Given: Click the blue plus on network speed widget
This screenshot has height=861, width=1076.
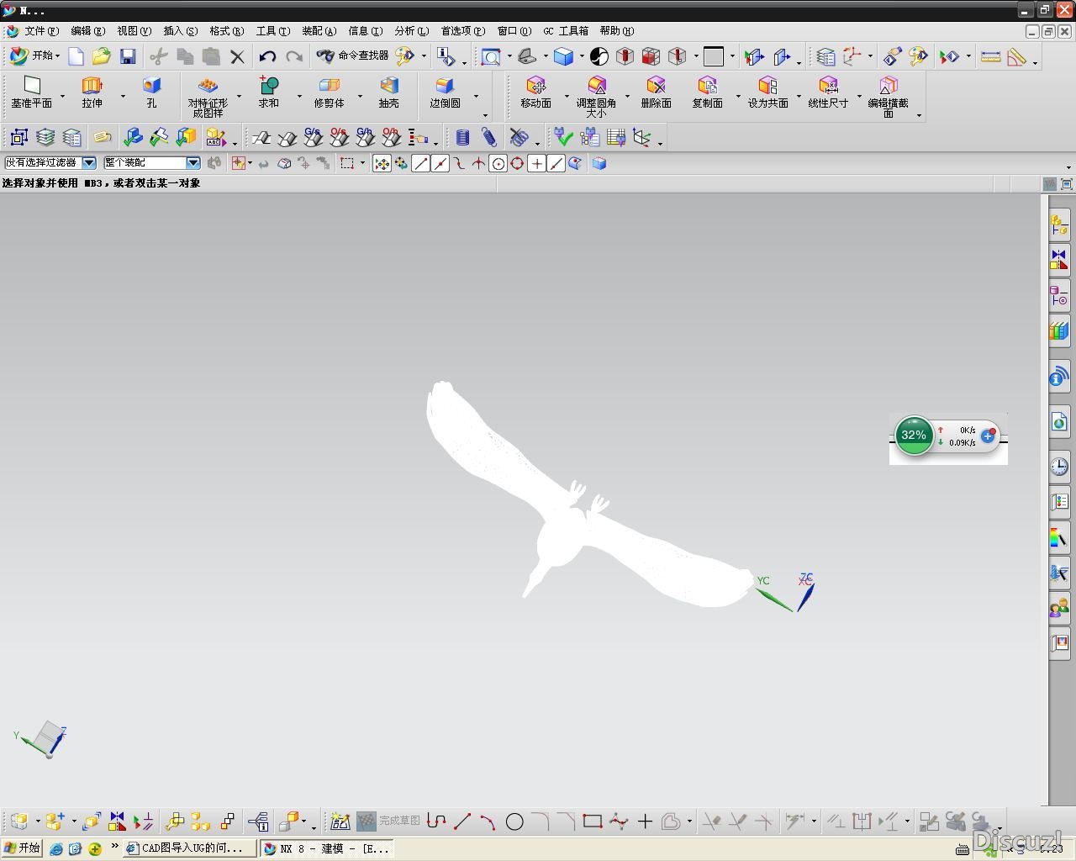Looking at the screenshot, I should [988, 436].
